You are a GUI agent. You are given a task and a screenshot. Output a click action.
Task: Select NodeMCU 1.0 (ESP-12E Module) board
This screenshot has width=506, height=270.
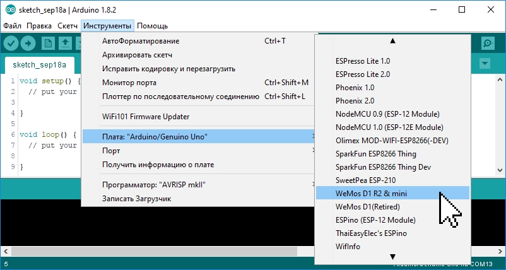point(392,127)
